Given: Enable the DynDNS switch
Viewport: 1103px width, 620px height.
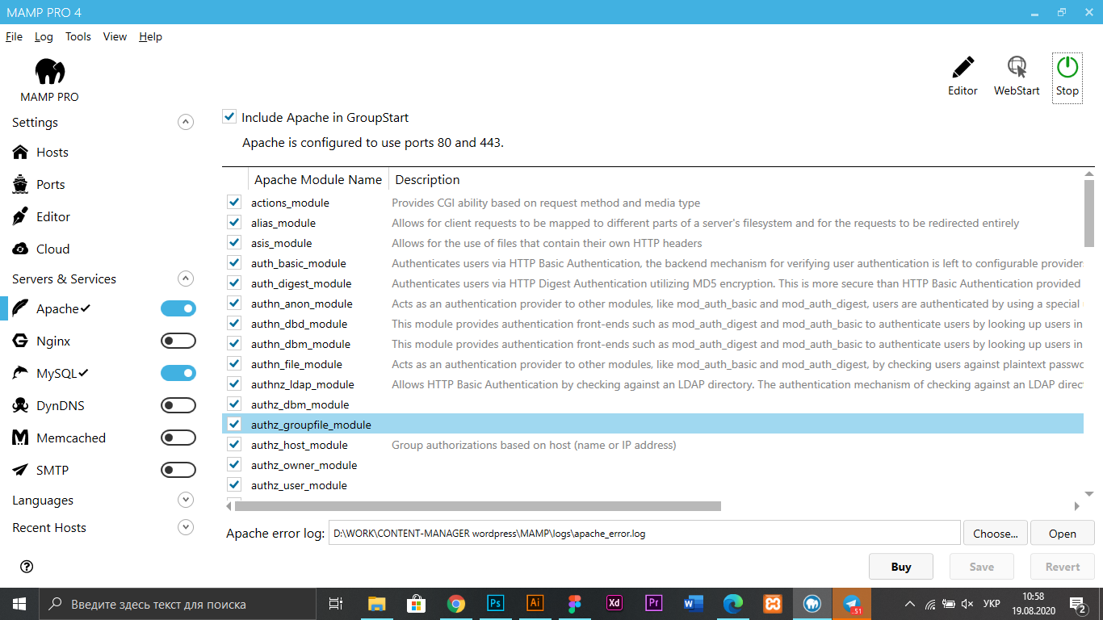Looking at the screenshot, I should point(178,405).
